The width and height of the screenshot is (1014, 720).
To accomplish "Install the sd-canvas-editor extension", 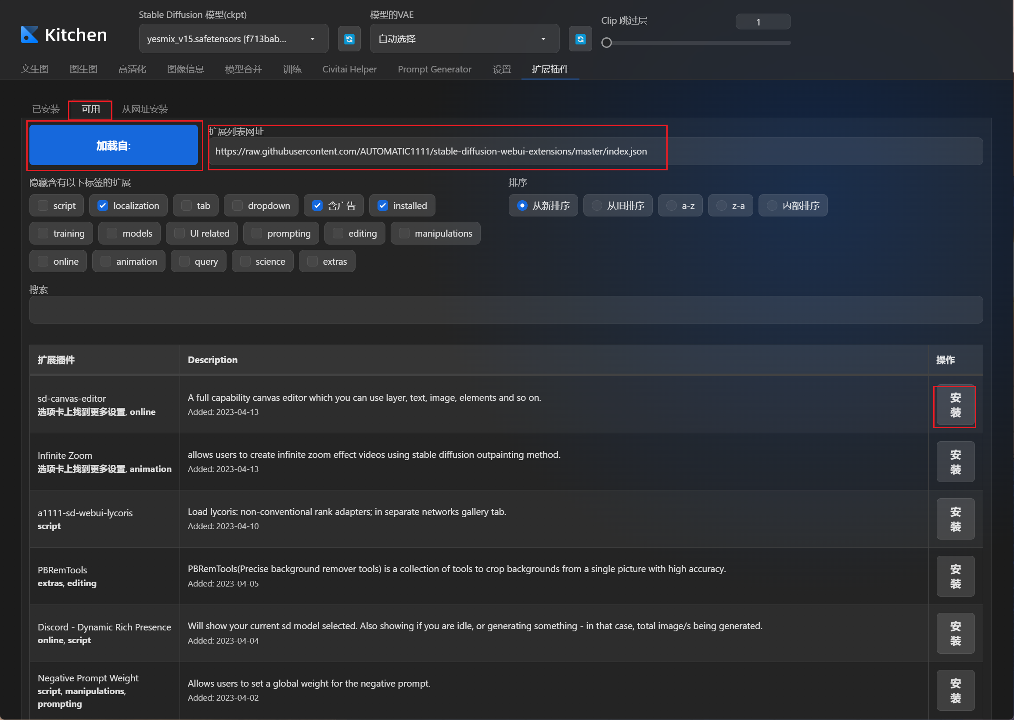I will pos(955,405).
